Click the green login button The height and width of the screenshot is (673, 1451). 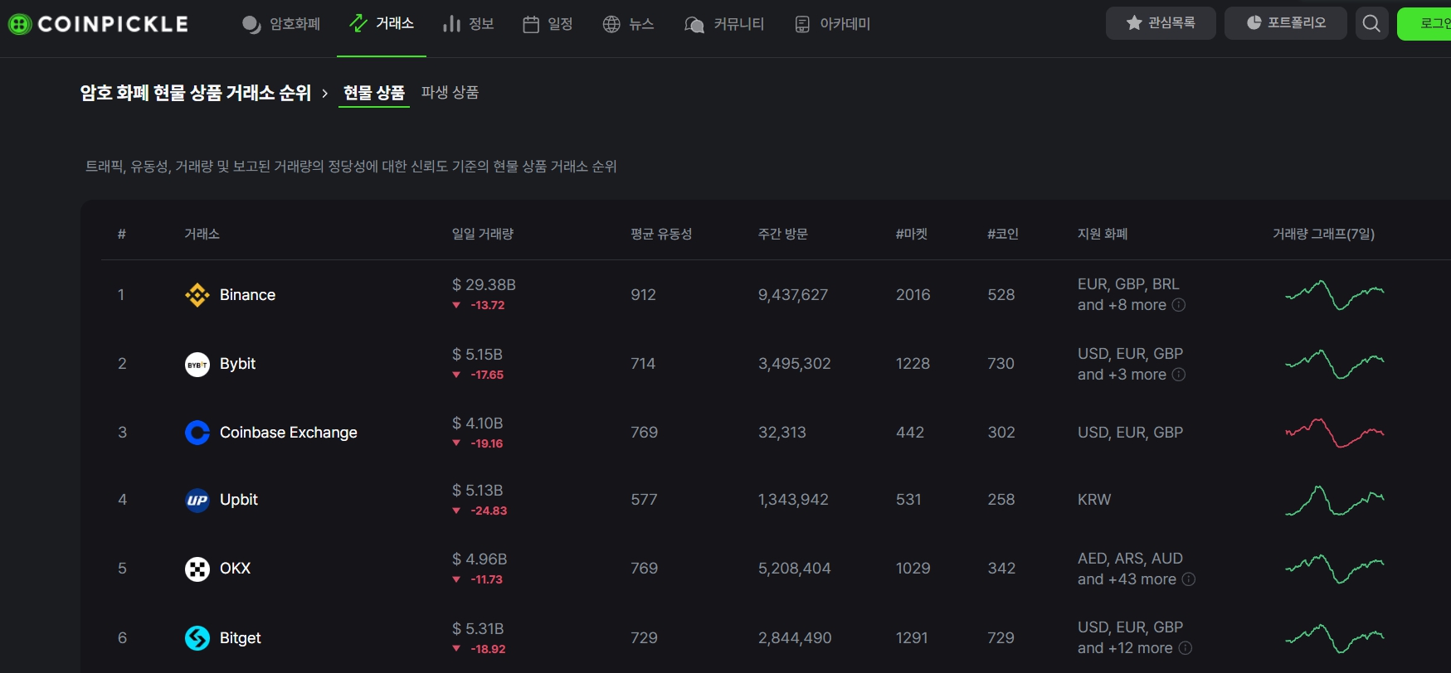coord(1424,23)
